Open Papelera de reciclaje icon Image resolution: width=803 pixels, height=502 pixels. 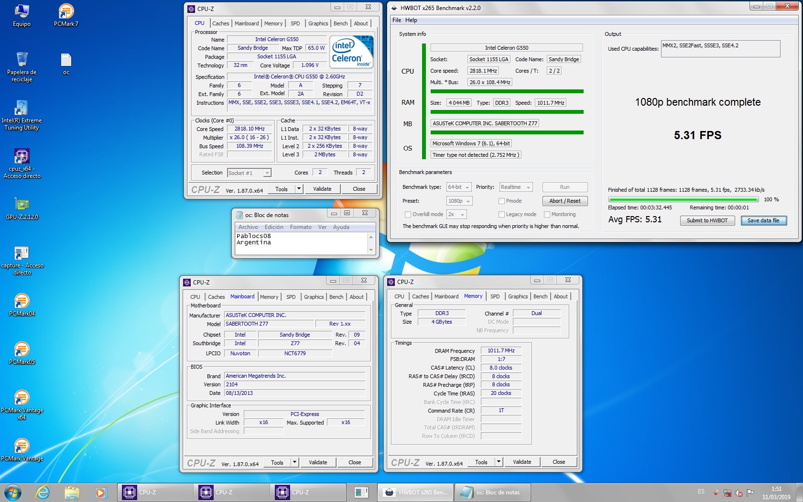point(22,67)
